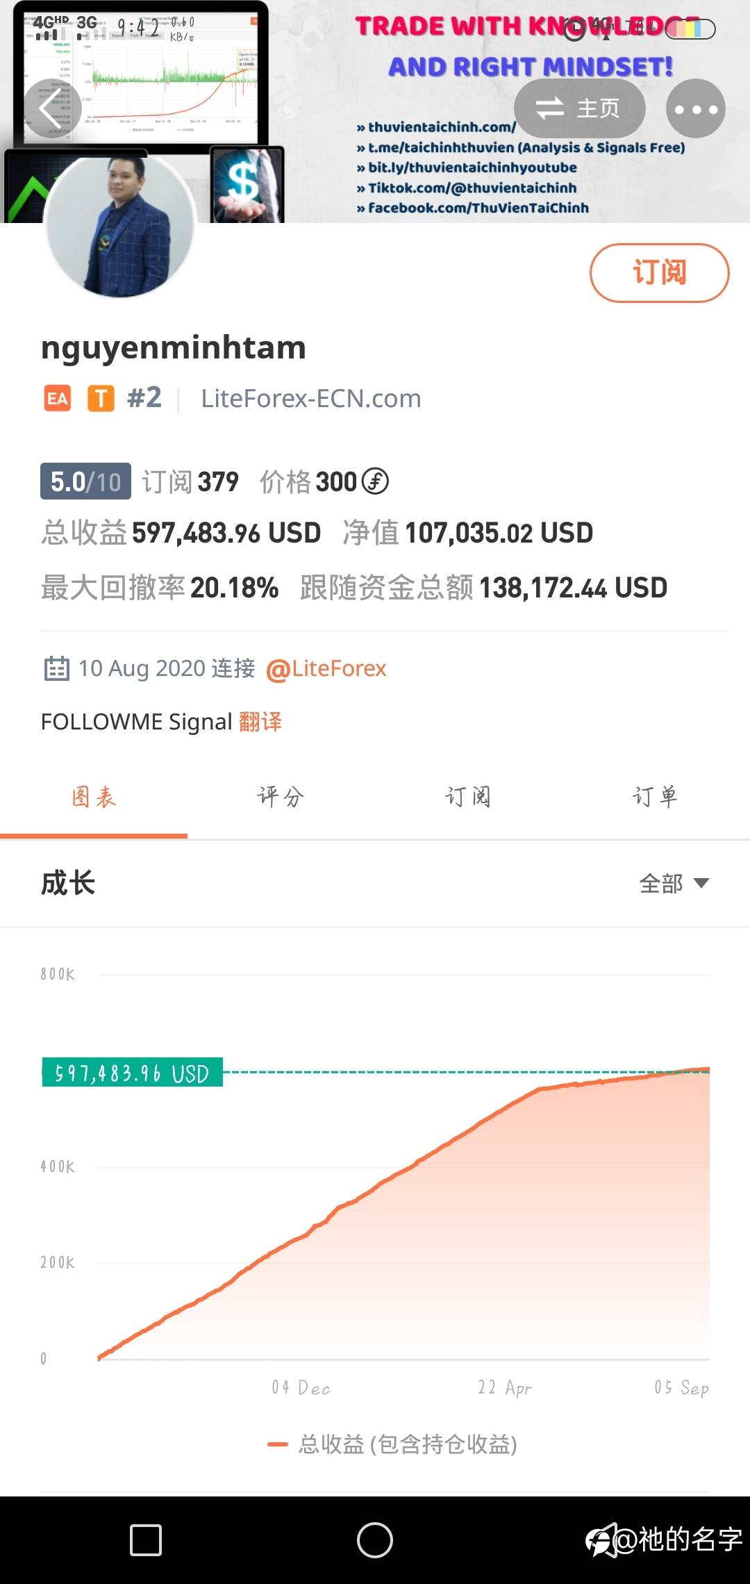Viewport: 750px width, 1584px height.
Task: Tap 翻译 to translate the description
Action: (260, 722)
